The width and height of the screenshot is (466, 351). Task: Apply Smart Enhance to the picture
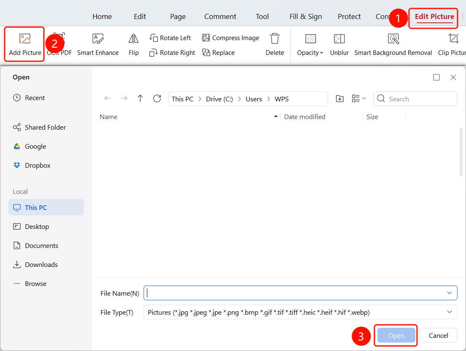coord(98,44)
